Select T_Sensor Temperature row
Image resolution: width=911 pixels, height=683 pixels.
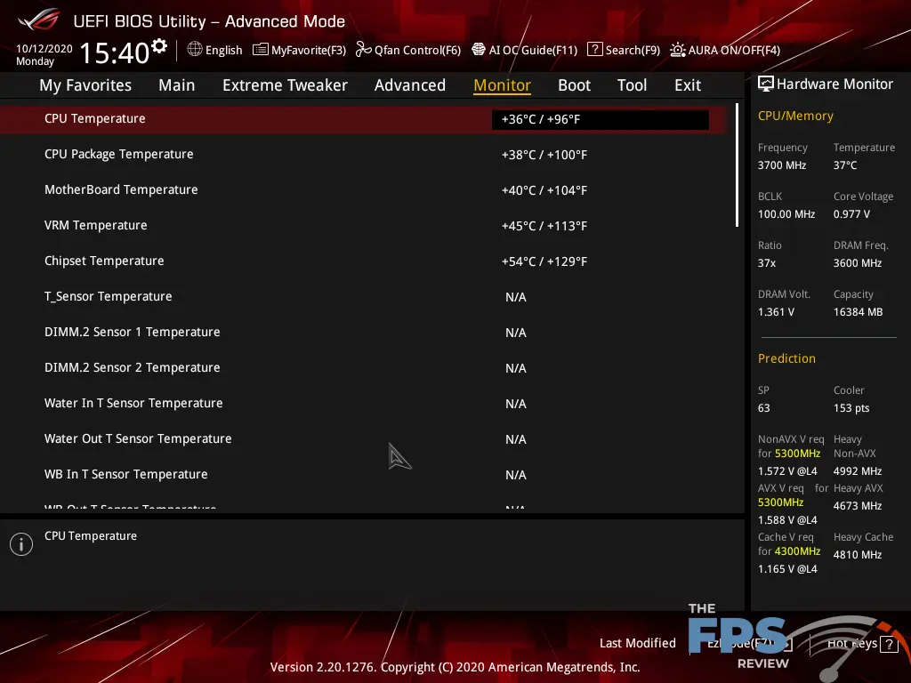coord(363,297)
